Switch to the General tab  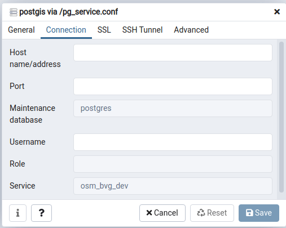(x=21, y=30)
